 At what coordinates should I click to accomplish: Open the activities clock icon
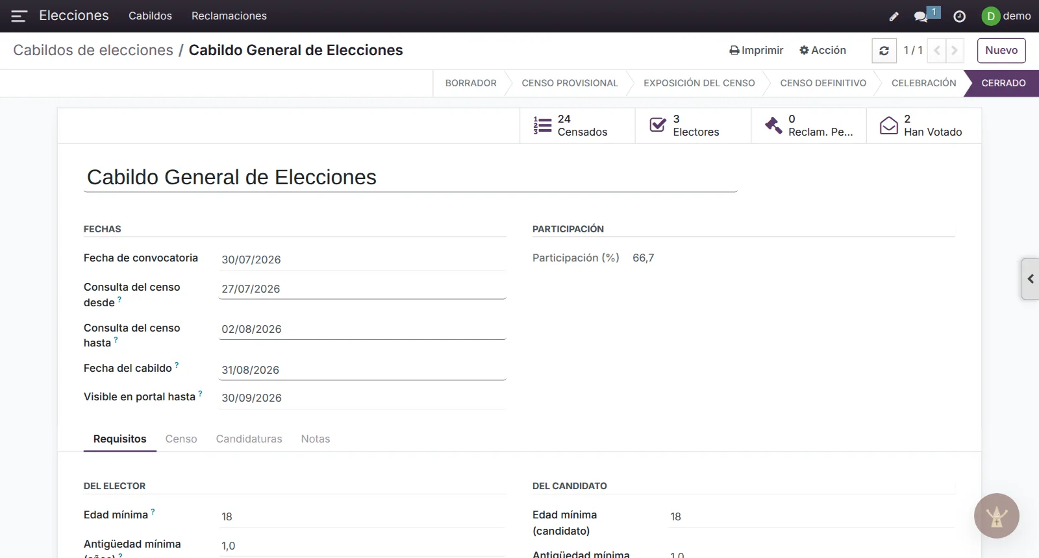click(960, 16)
